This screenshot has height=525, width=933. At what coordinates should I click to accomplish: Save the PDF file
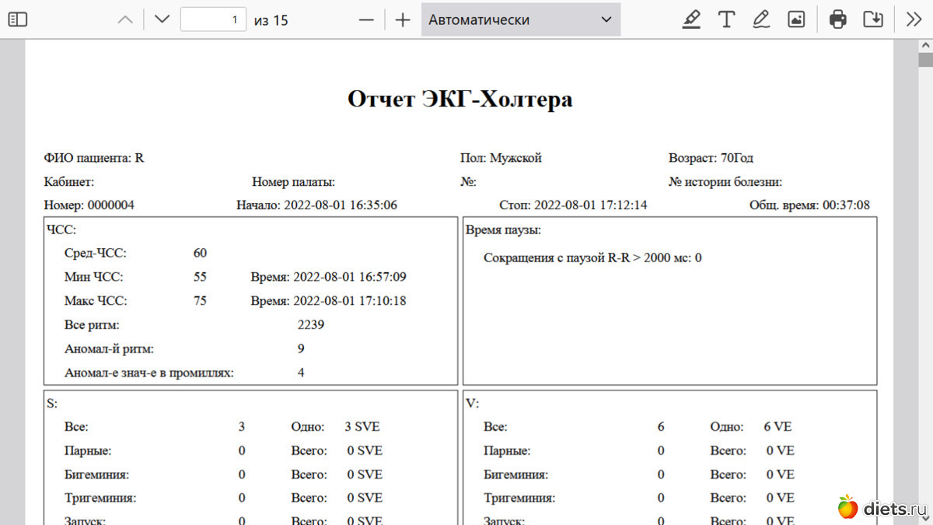(x=873, y=19)
